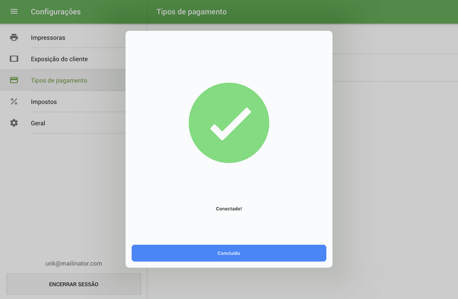The width and height of the screenshot is (458, 299).
Task: Click the Tipos de pagamento page heading
Action: 191,12
